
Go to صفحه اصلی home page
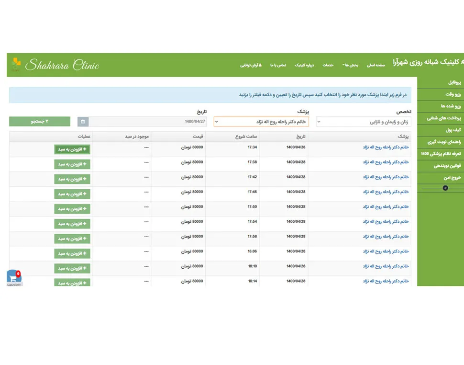tap(376, 65)
